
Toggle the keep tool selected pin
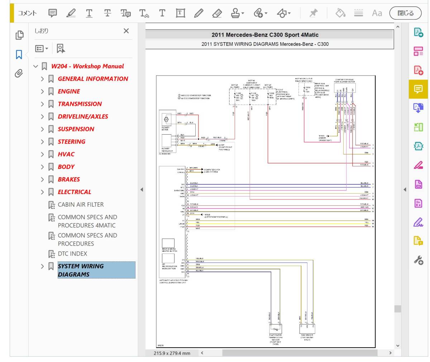[313, 13]
